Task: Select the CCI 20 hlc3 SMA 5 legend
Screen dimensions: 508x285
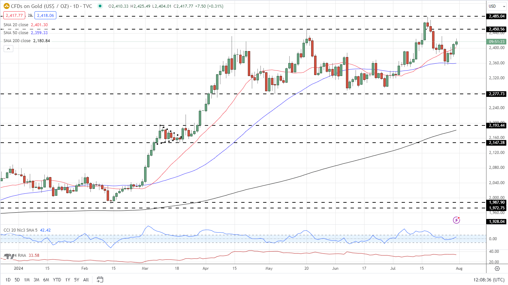Action: click(21, 230)
